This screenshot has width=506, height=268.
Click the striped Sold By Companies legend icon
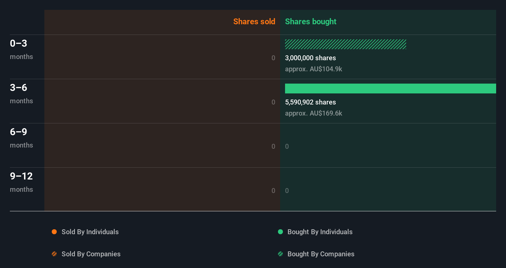point(54,254)
